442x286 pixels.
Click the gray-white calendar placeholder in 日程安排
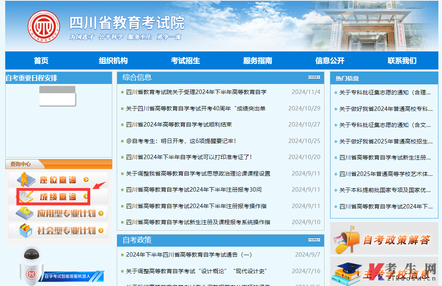(57, 96)
